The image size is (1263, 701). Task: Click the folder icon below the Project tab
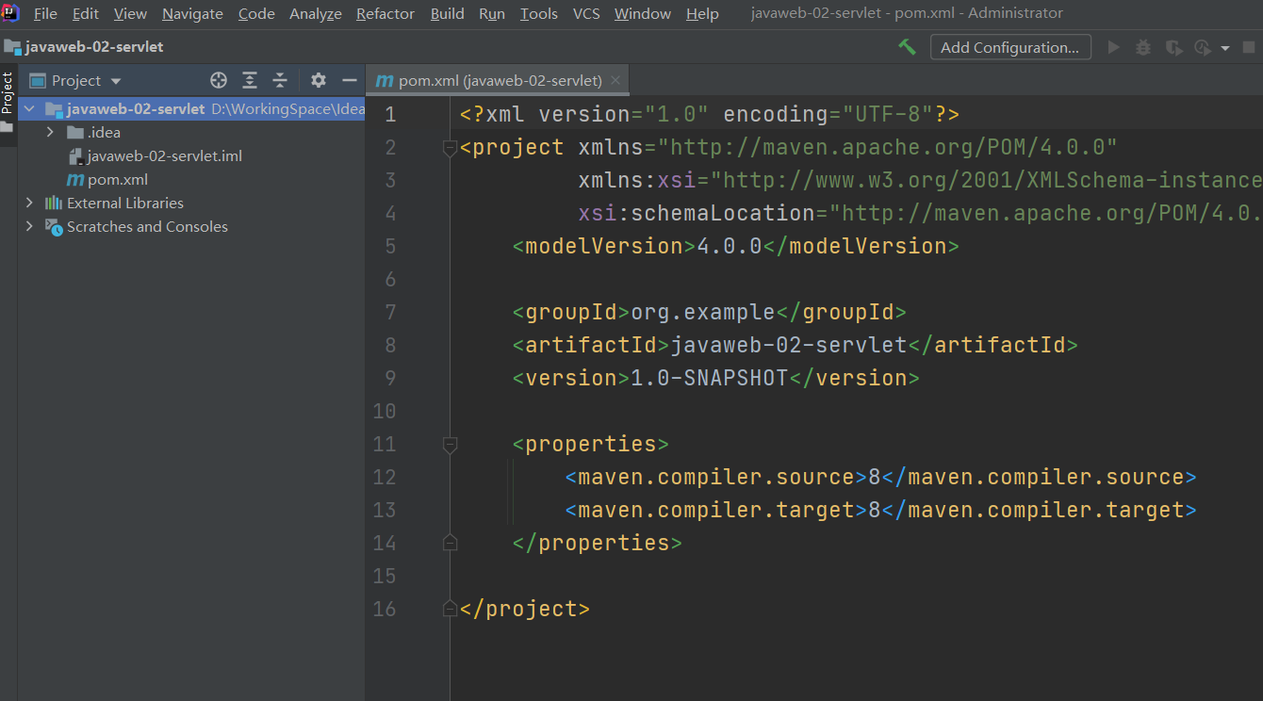coord(8,126)
